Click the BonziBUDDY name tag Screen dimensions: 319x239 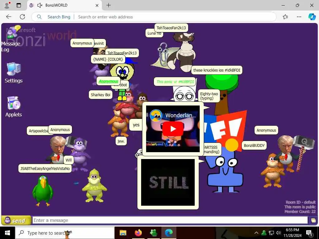[x=254, y=146]
